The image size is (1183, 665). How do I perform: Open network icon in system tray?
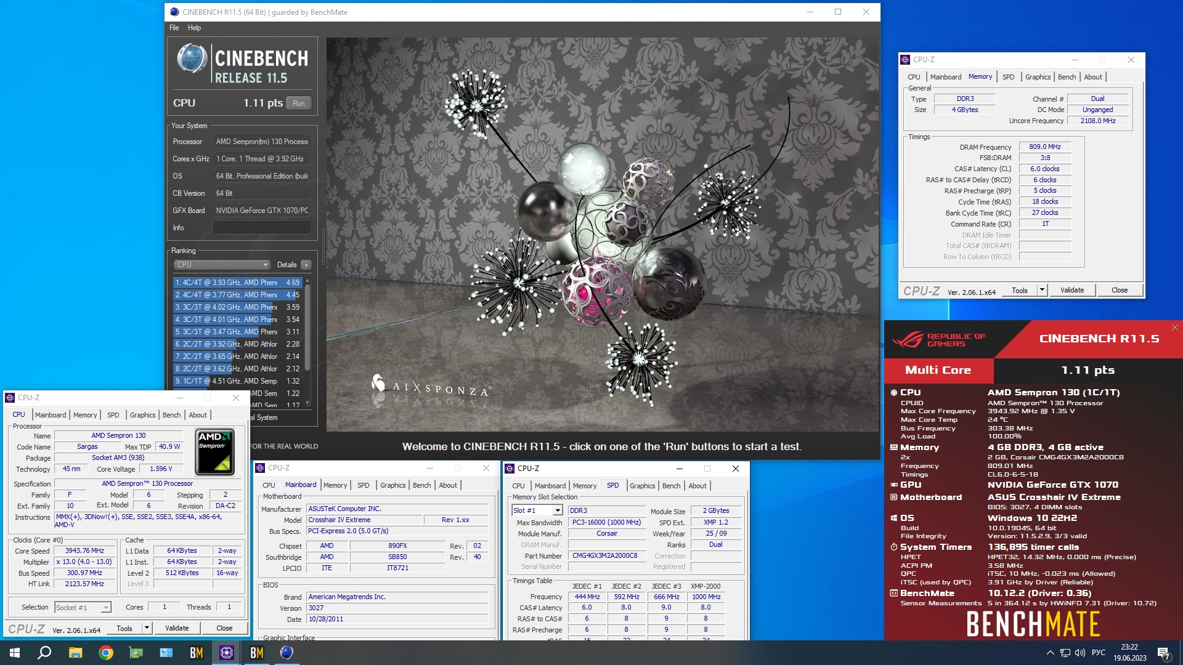click(x=1065, y=653)
